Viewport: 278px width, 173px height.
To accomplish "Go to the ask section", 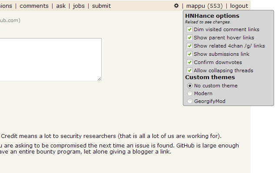I will point(61,6).
